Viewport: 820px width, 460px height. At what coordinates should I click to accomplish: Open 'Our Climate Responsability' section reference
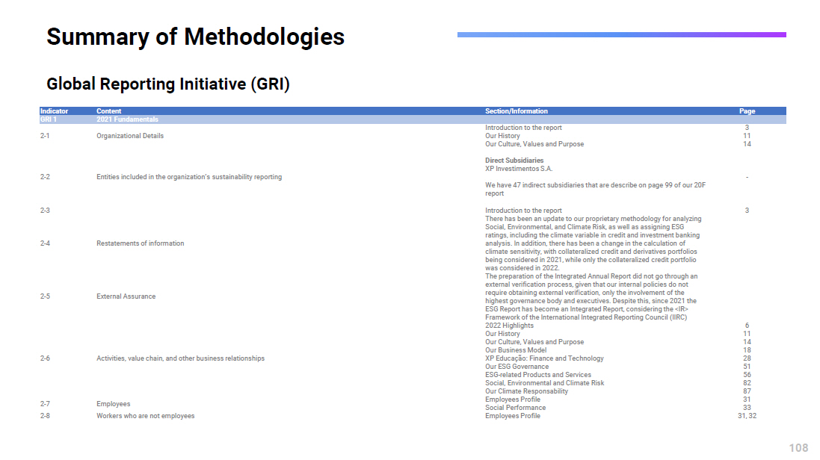click(526, 391)
